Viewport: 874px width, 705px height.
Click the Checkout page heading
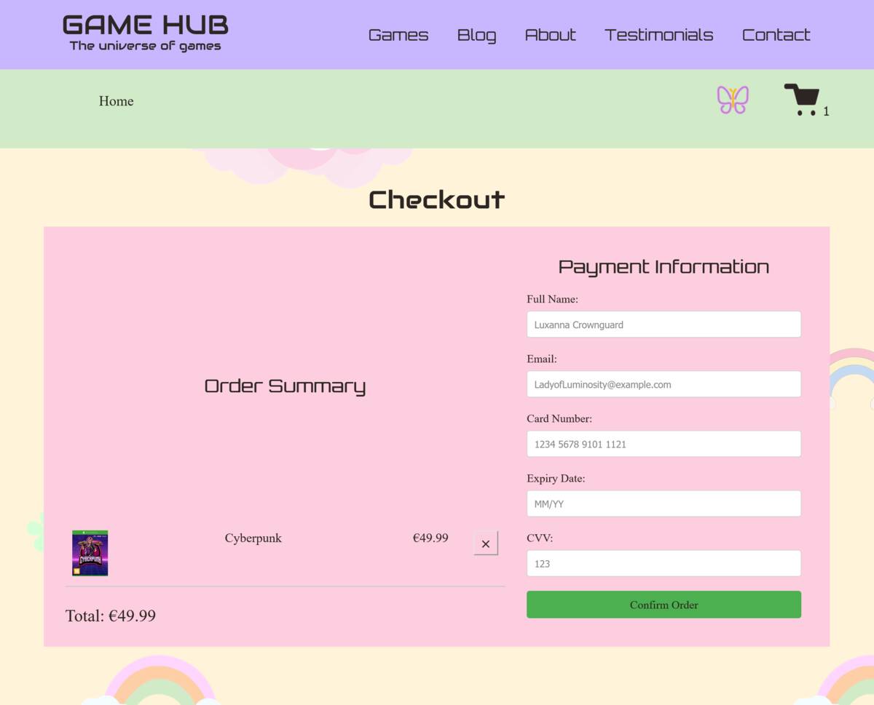coord(436,199)
